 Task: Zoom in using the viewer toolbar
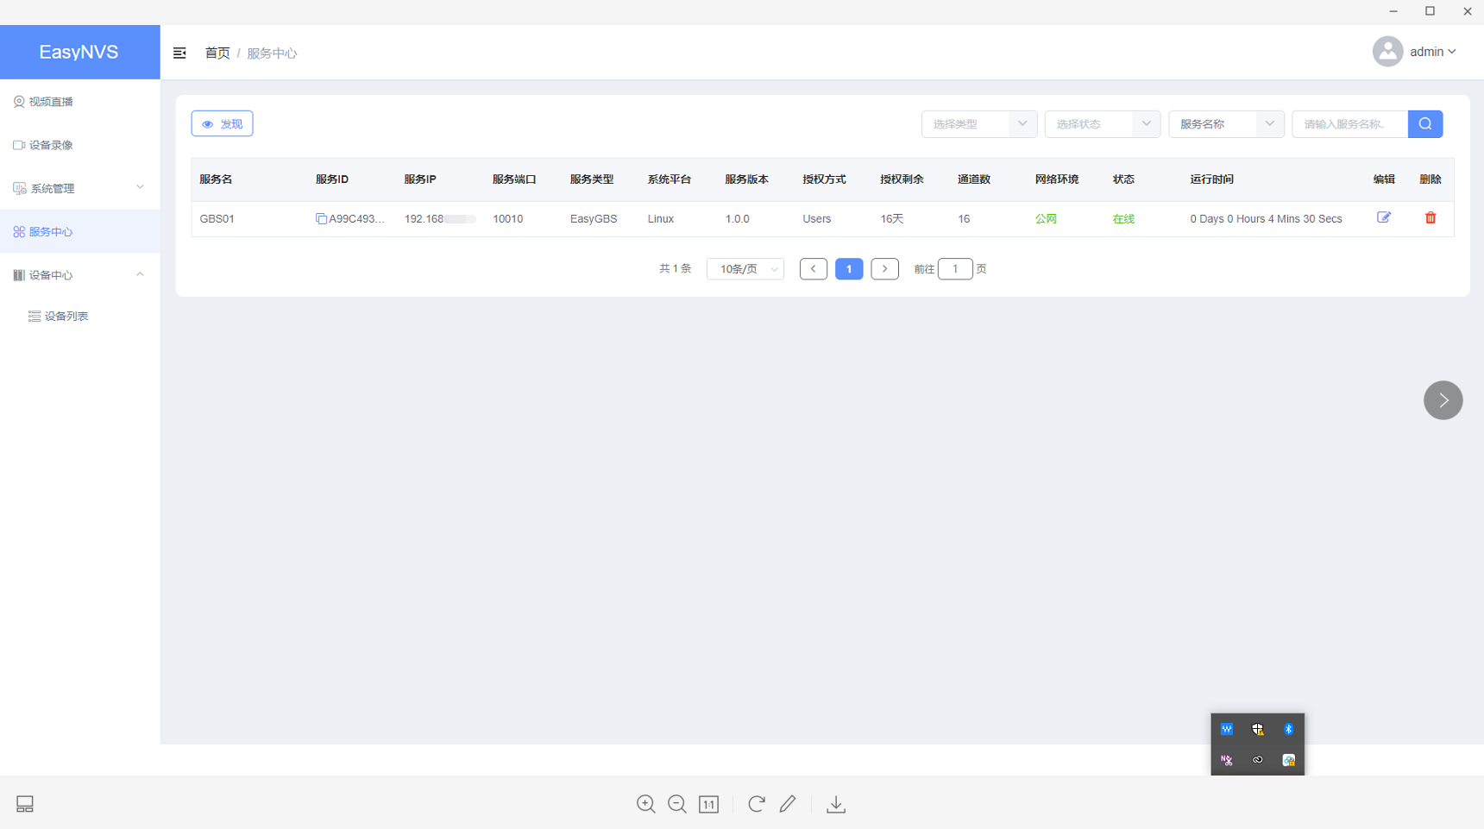645,804
